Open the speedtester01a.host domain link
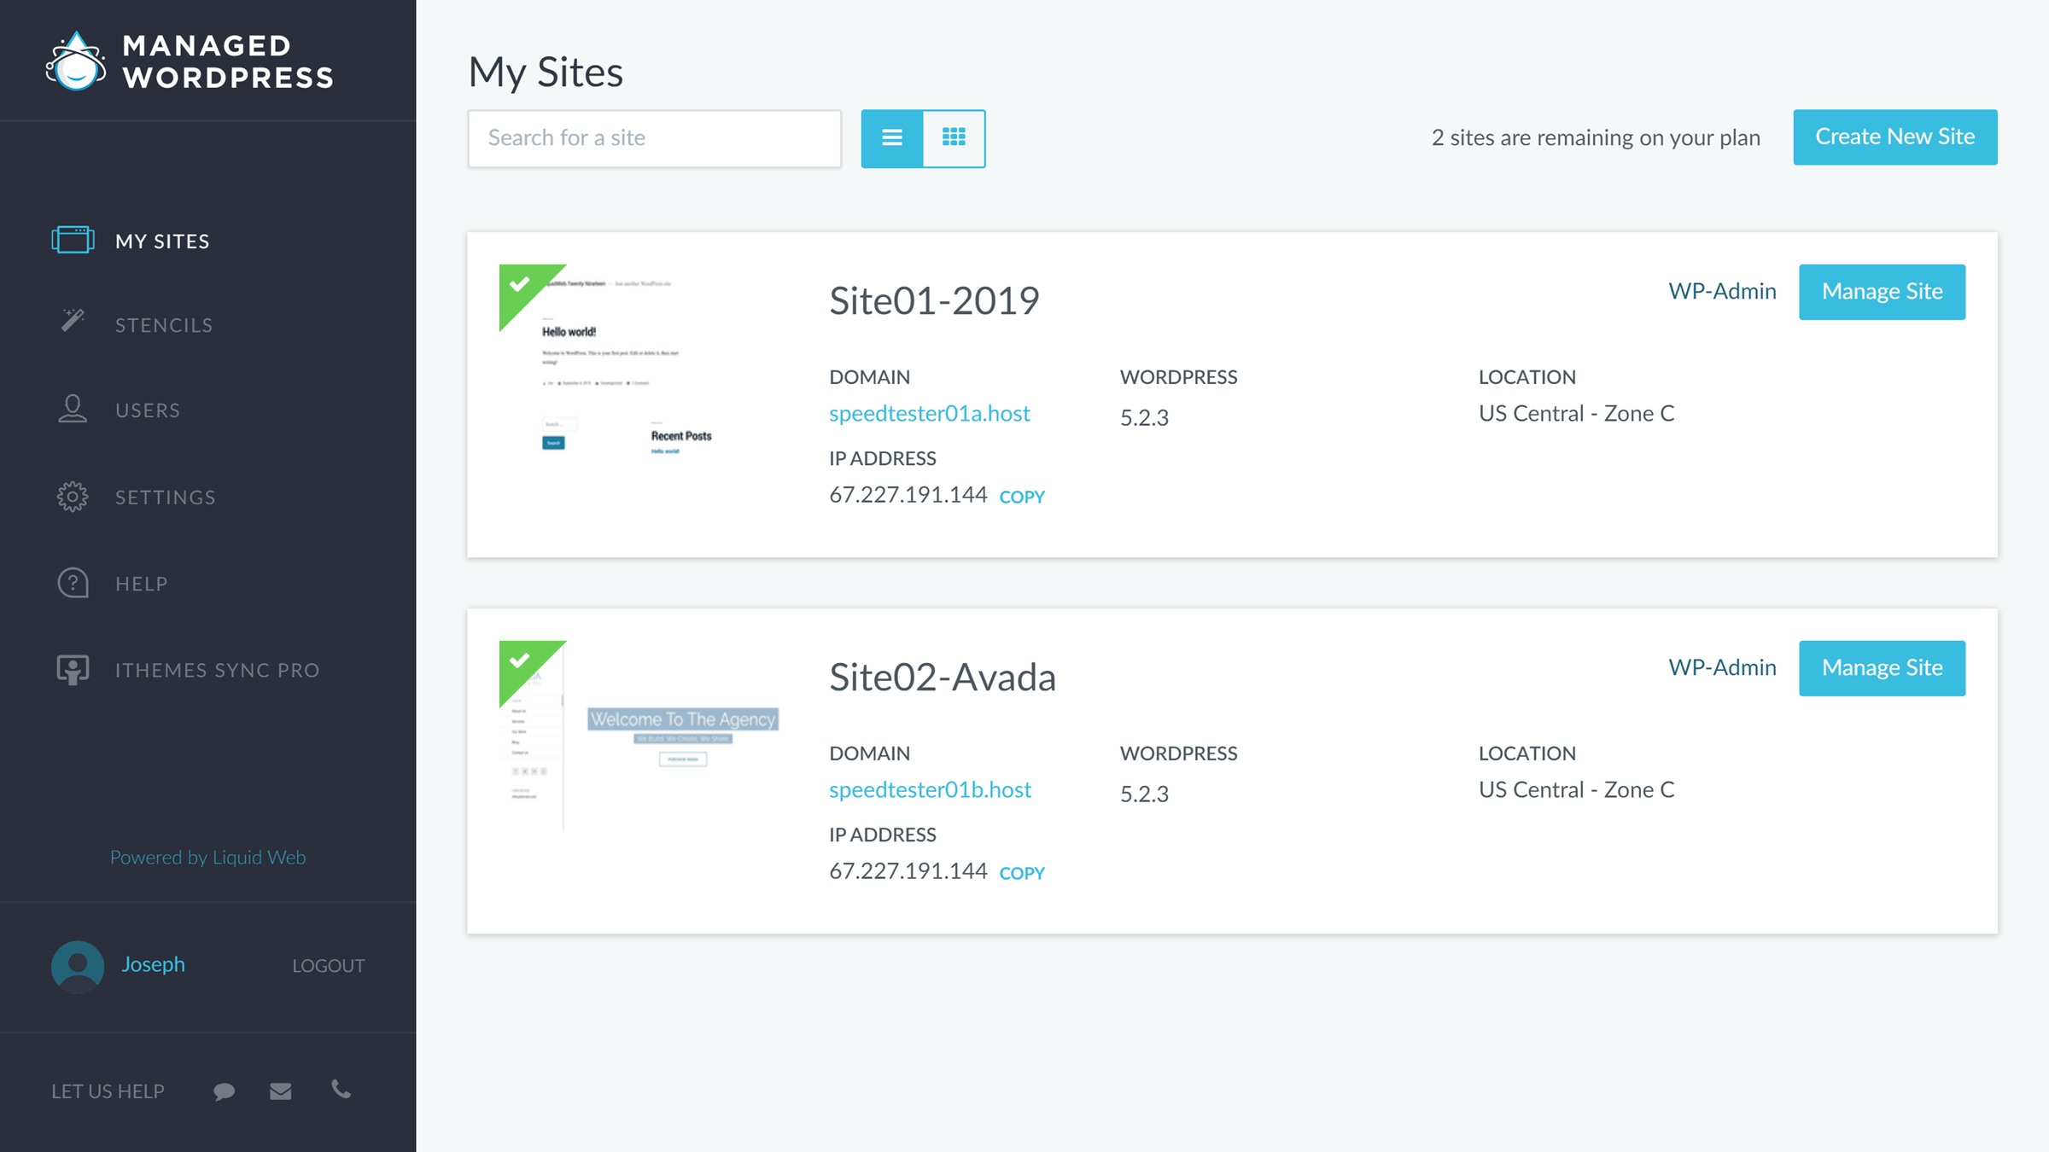 (929, 413)
